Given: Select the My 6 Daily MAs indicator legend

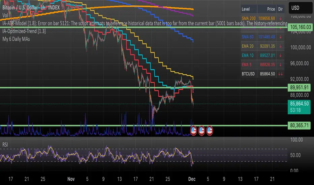Looking at the screenshot, I should click(x=18, y=39).
